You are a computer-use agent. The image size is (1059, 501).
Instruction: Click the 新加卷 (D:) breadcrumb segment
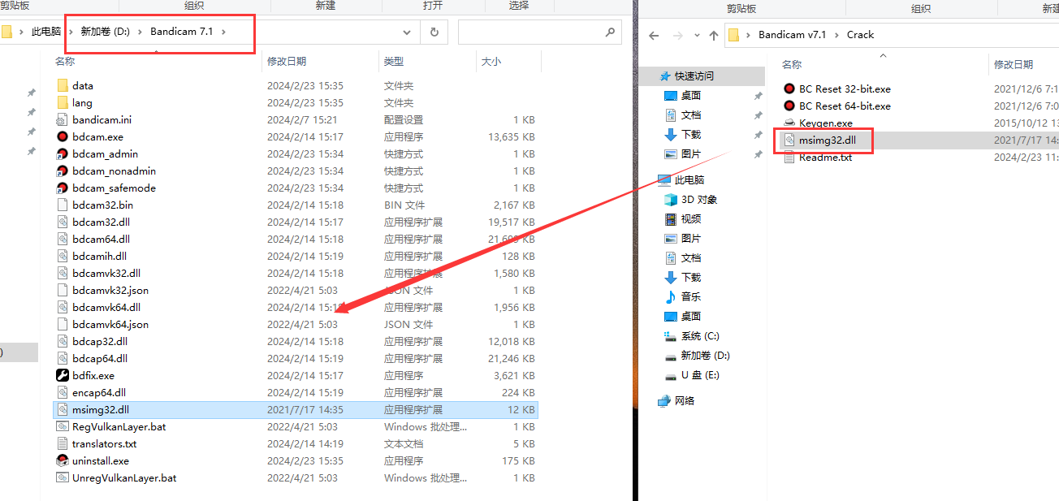pos(105,32)
